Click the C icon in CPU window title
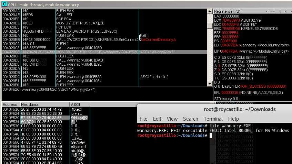 pos(4,4)
